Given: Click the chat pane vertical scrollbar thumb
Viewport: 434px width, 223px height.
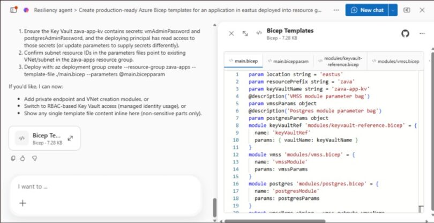Looking at the screenshot, I should [214, 208].
